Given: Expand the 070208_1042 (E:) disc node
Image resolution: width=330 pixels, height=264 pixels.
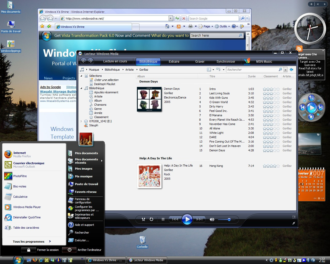Looking at the screenshot, I should tap(81, 121).
